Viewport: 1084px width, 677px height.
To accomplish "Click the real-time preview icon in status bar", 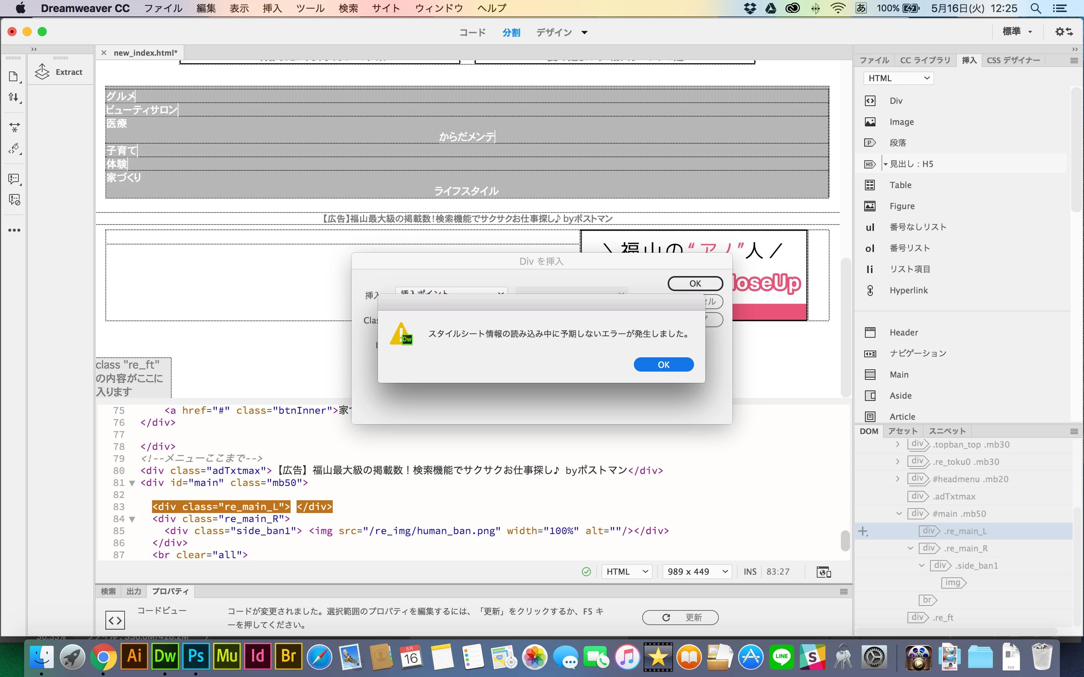I will (x=823, y=572).
